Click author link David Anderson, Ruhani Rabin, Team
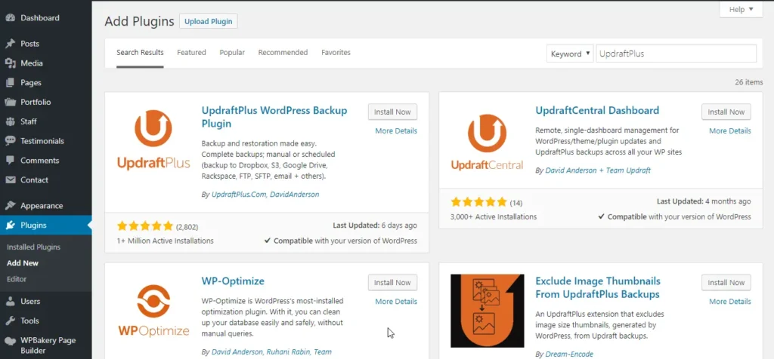The image size is (774, 359). click(271, 352)
